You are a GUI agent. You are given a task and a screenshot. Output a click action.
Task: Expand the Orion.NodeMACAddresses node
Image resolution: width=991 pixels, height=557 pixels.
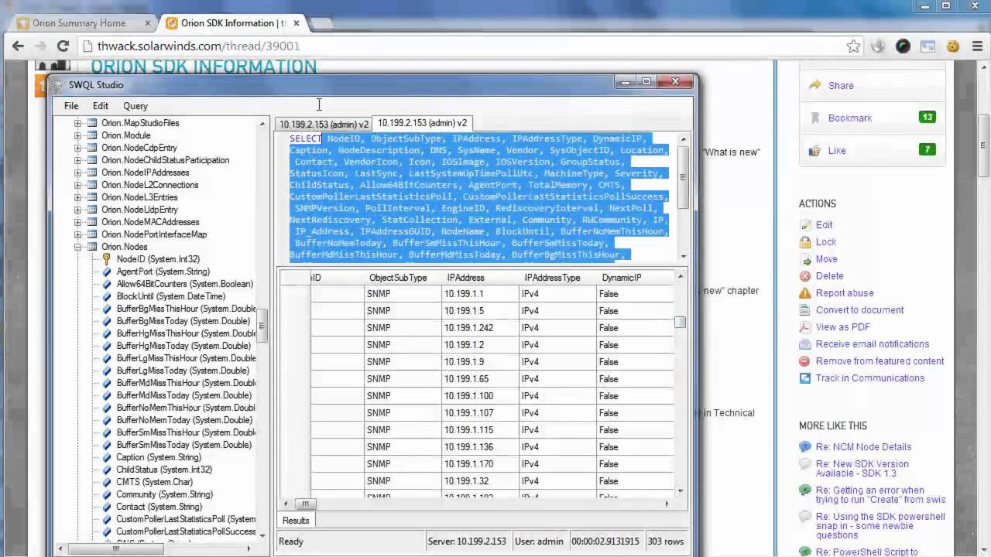77,222
